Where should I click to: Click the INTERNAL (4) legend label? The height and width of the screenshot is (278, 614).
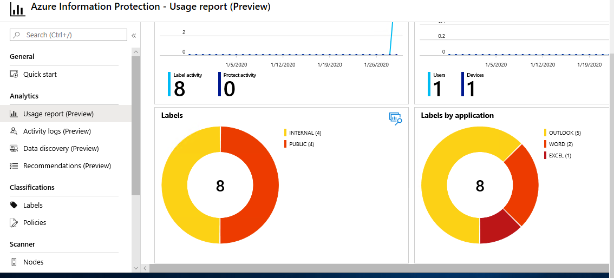click(x=305, y=133)
